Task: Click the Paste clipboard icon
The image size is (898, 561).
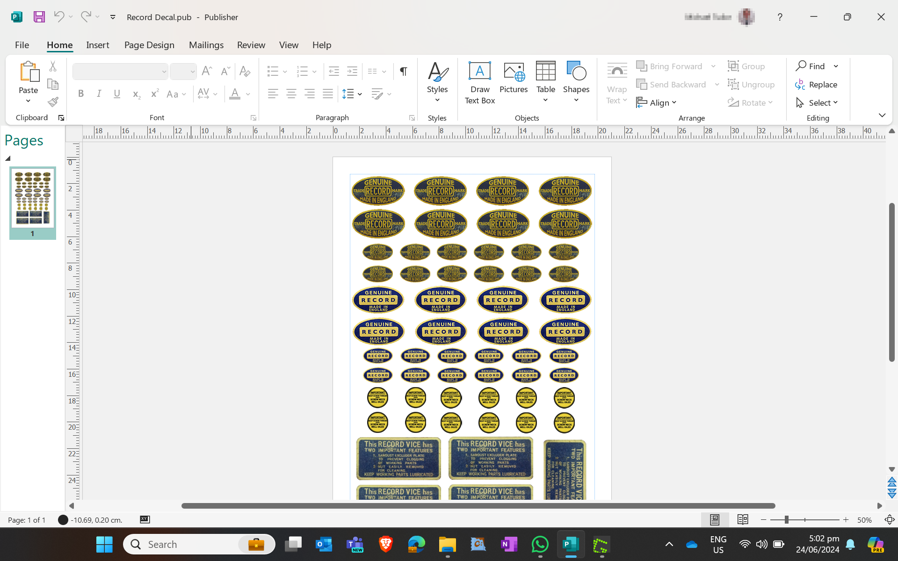Action: tap(29, 72)
